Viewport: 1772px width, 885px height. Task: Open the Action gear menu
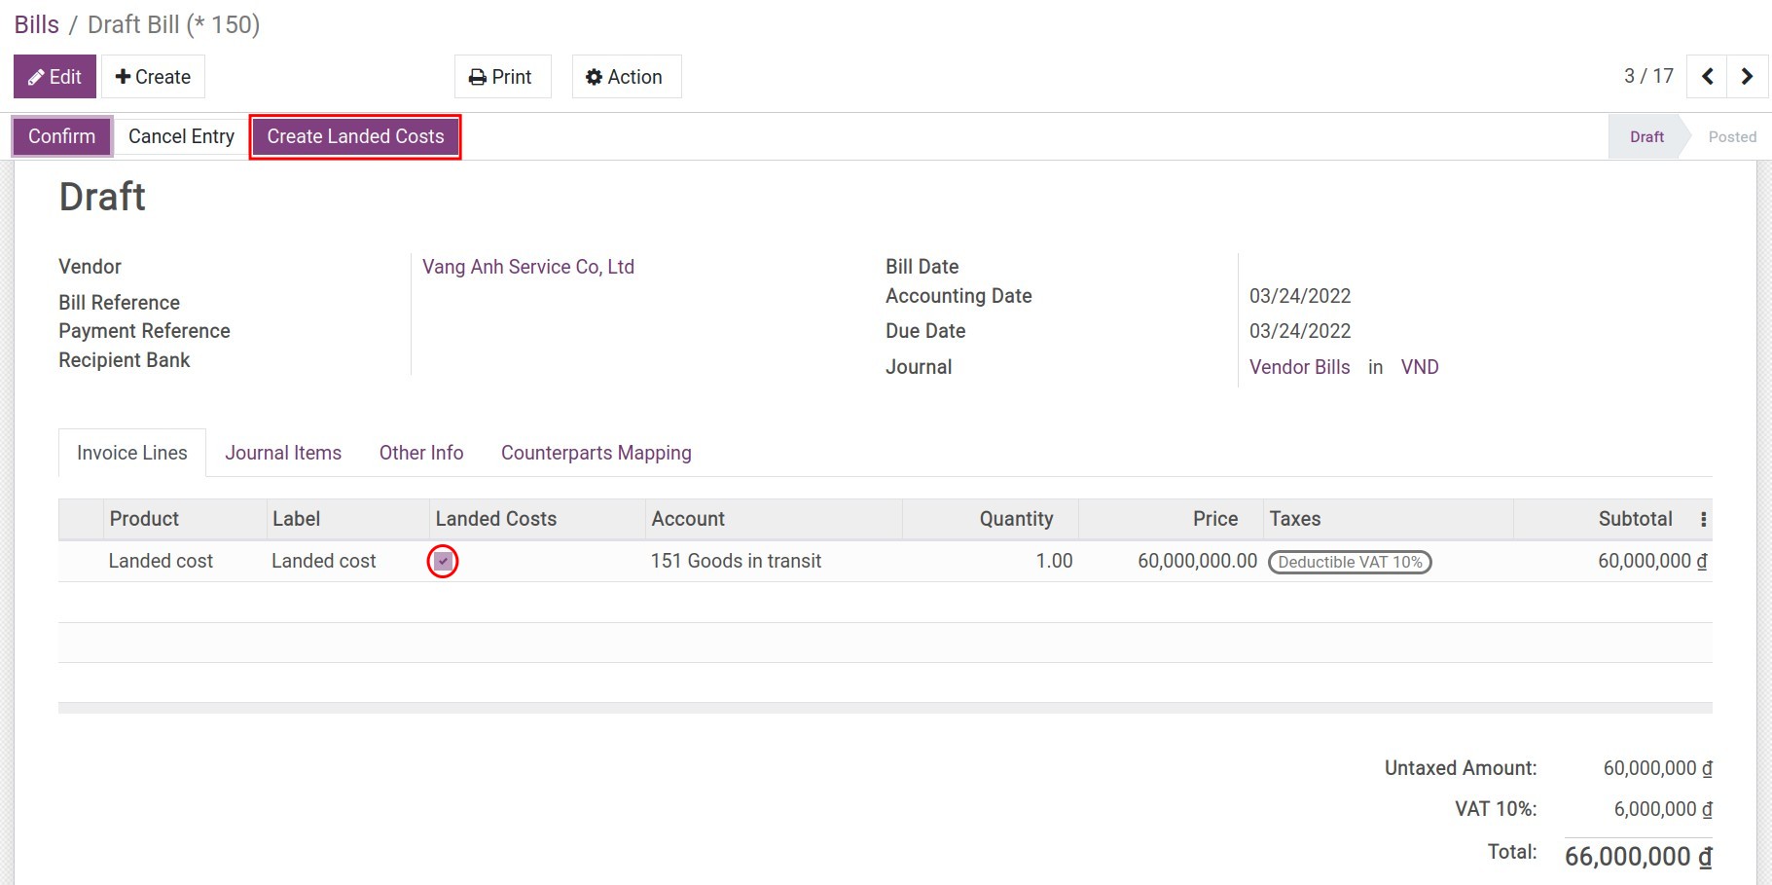[x=595, y=76]
